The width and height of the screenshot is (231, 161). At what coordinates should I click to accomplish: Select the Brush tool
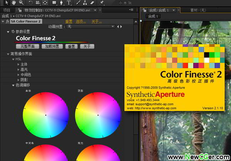(79, 3)
